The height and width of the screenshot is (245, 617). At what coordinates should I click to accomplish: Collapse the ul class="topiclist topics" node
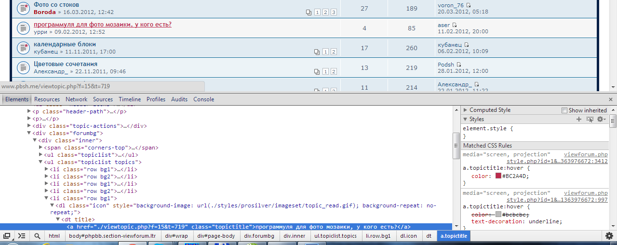coord(41,162)
